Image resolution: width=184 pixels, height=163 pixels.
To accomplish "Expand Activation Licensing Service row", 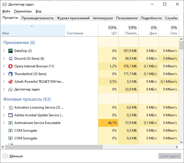I will click(4, 107).
